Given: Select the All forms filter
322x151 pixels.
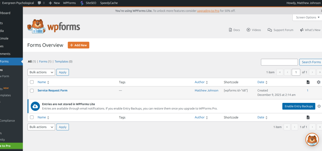Looking at the screenshot, I should click(30, 61).
